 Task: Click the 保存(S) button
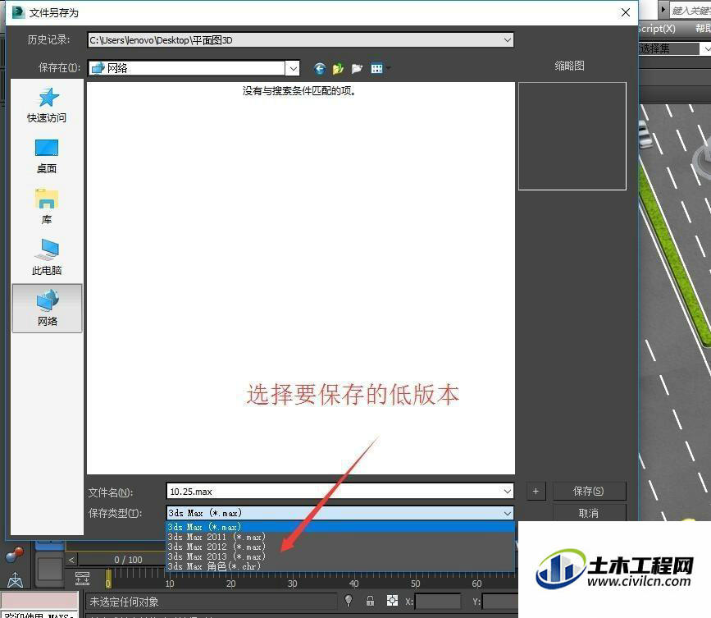[589, 491]
